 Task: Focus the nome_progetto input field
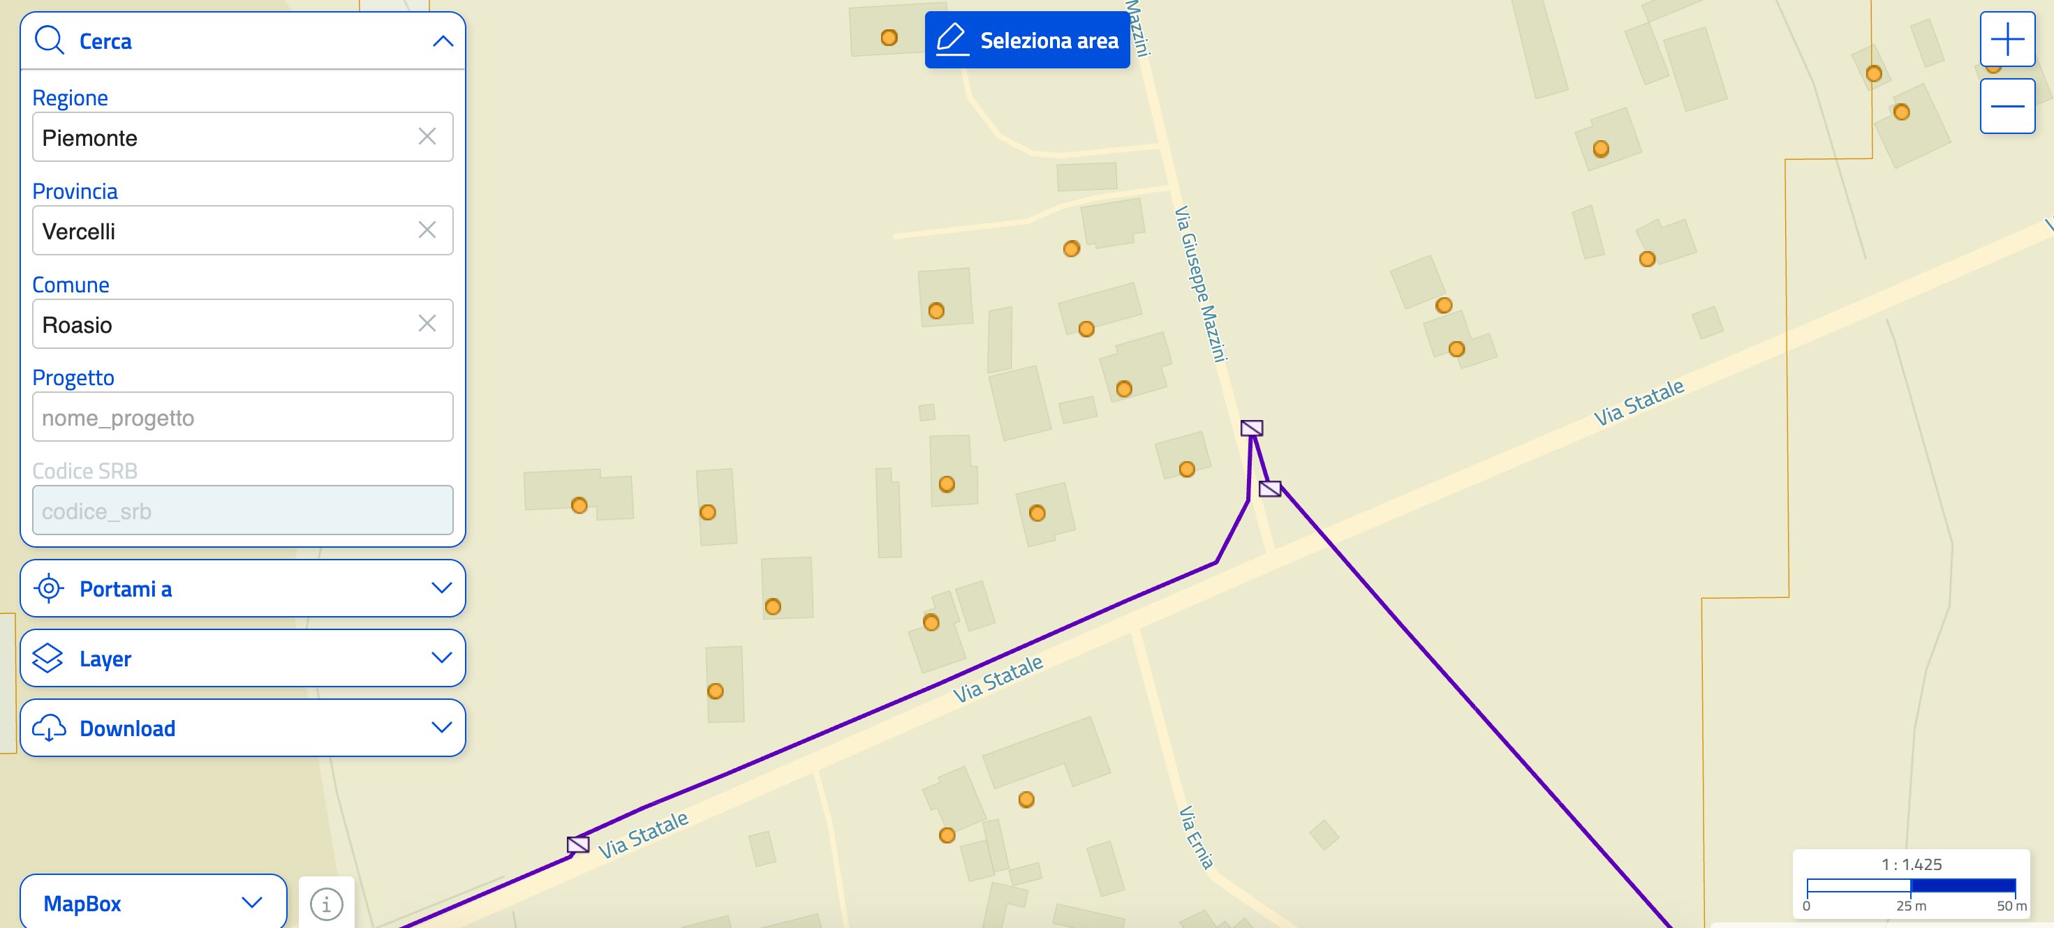coord(242,417)
